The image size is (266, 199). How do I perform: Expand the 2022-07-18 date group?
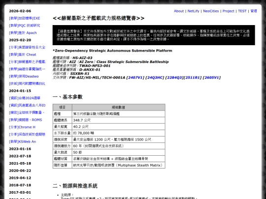[20, 156]
